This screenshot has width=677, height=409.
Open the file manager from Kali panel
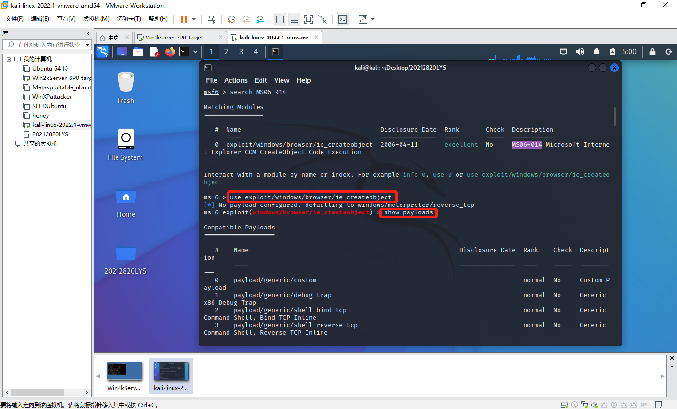[x=138, y=52]
